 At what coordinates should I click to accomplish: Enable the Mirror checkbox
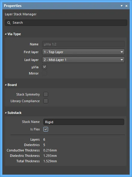point(45,73)
